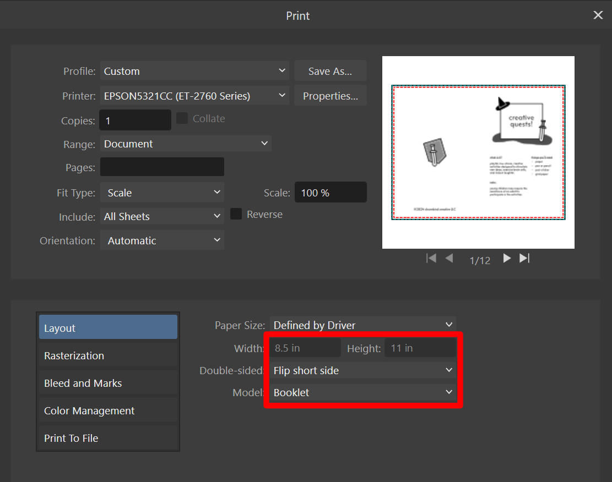Switch to the Rasterization settings section

[x=107, y=355]
